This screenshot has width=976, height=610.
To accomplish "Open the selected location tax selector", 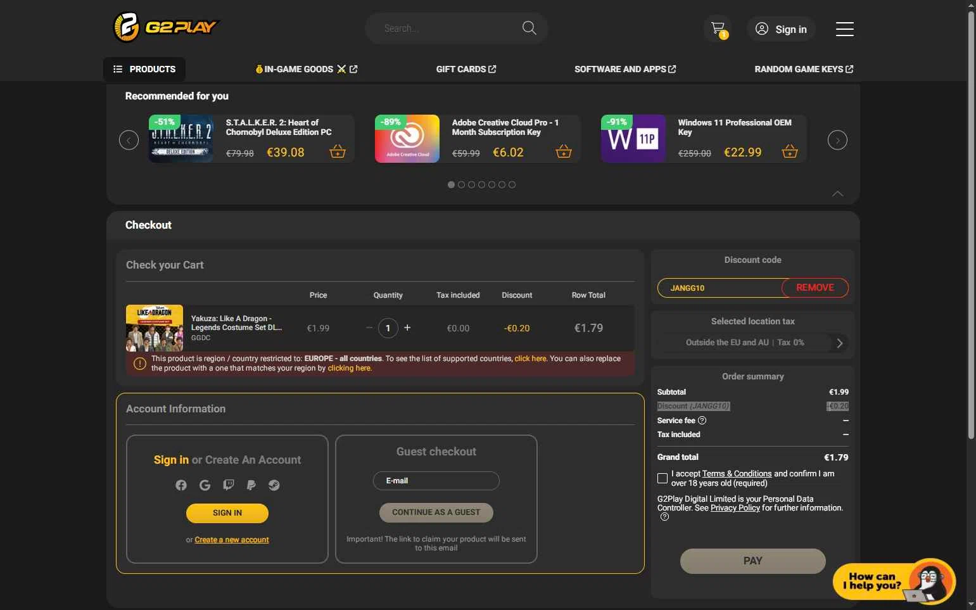I will pos(752,343).
